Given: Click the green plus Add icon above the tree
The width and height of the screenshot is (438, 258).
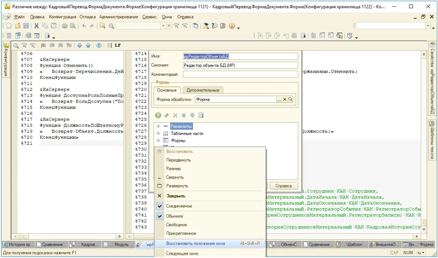Looking at the screenshot, I should tap(158, 115).
